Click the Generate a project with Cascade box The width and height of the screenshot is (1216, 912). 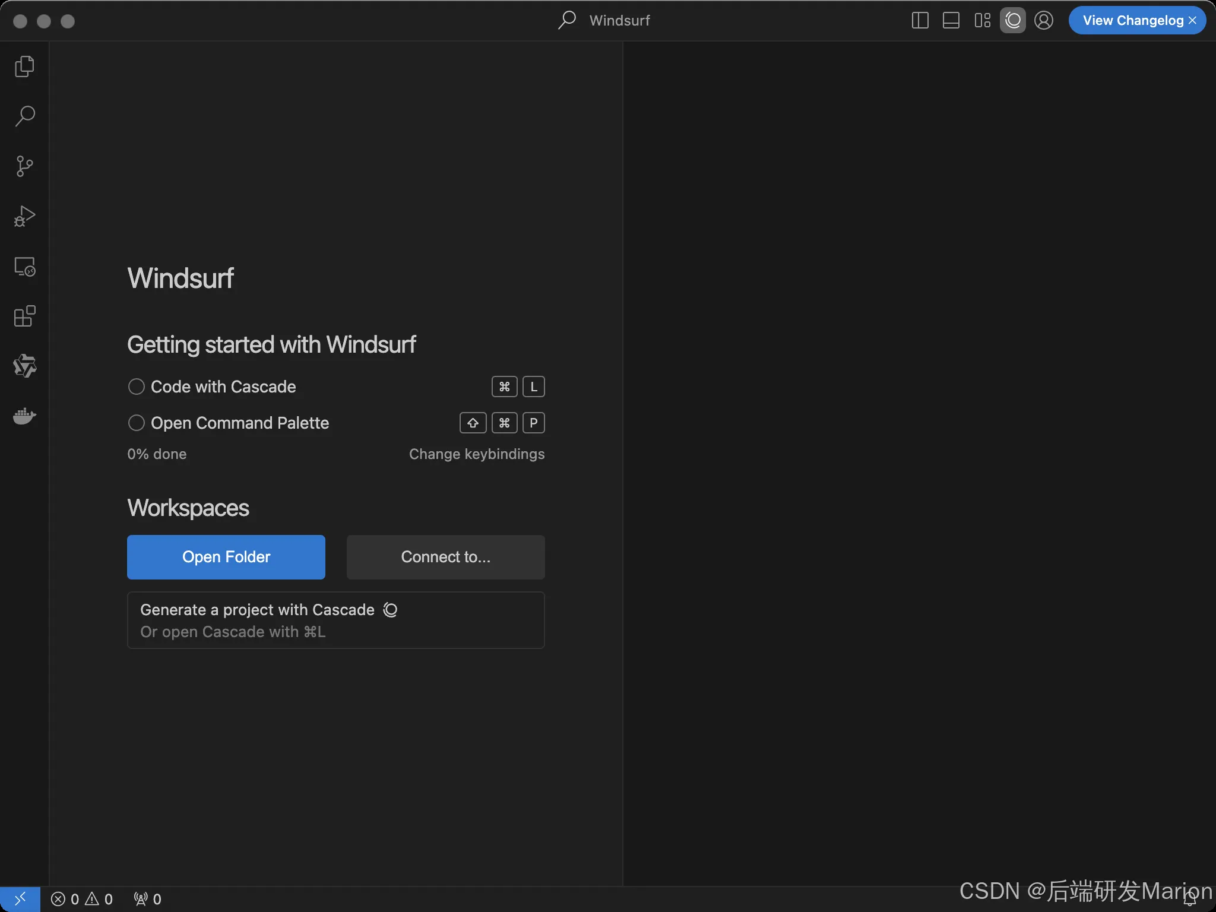tap(336, 620)
